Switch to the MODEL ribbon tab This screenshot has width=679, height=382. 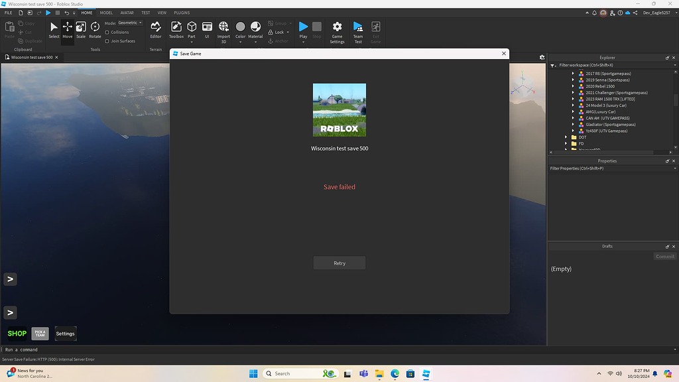[x=105, y=12]
